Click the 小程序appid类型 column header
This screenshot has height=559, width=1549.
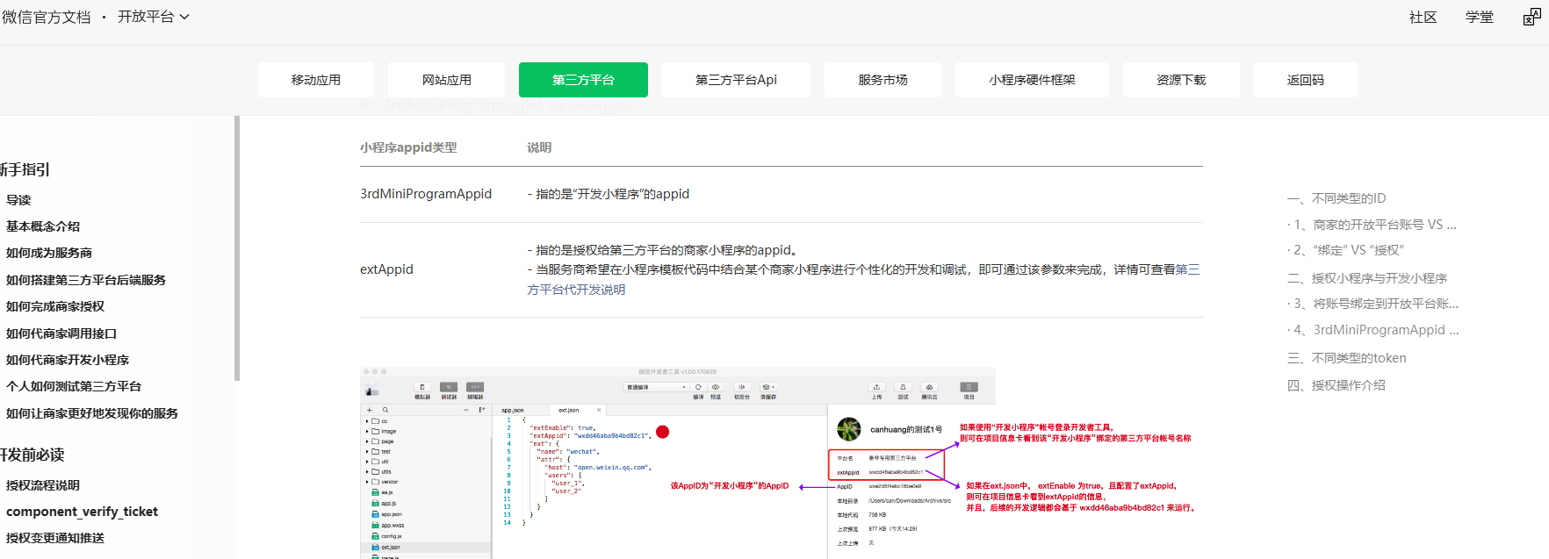click(x=408, y=147)
